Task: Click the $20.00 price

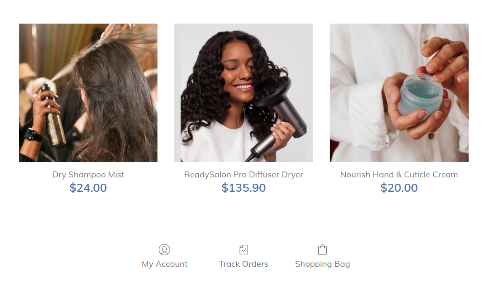Action: [x=399, y=188]
